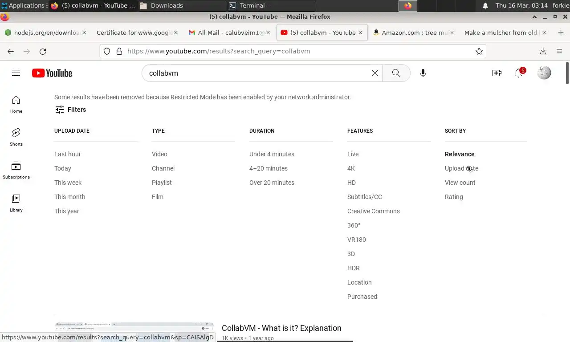Switch to Terminal window in taskbar

tap(271, 5)
